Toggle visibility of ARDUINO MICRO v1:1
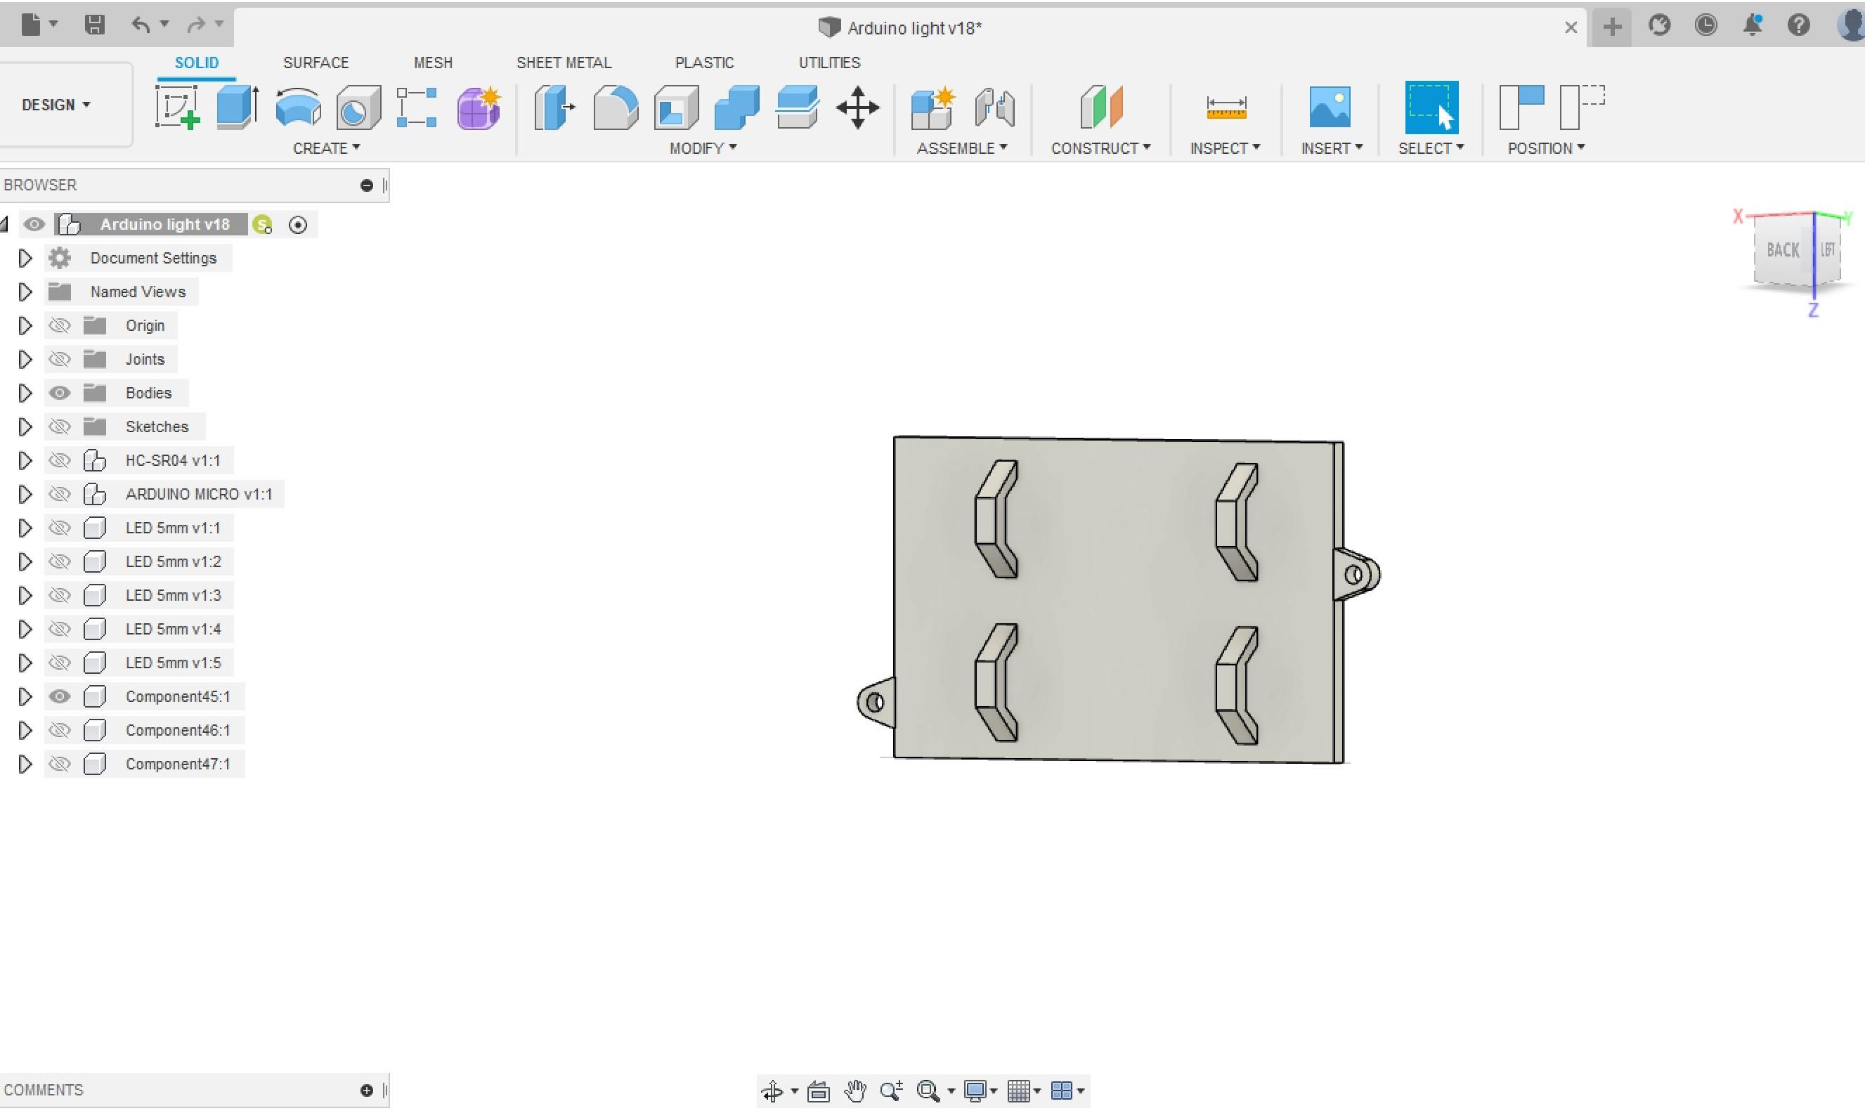Viewport: 1865px width, 1113px height. click(x=58, y=493)
